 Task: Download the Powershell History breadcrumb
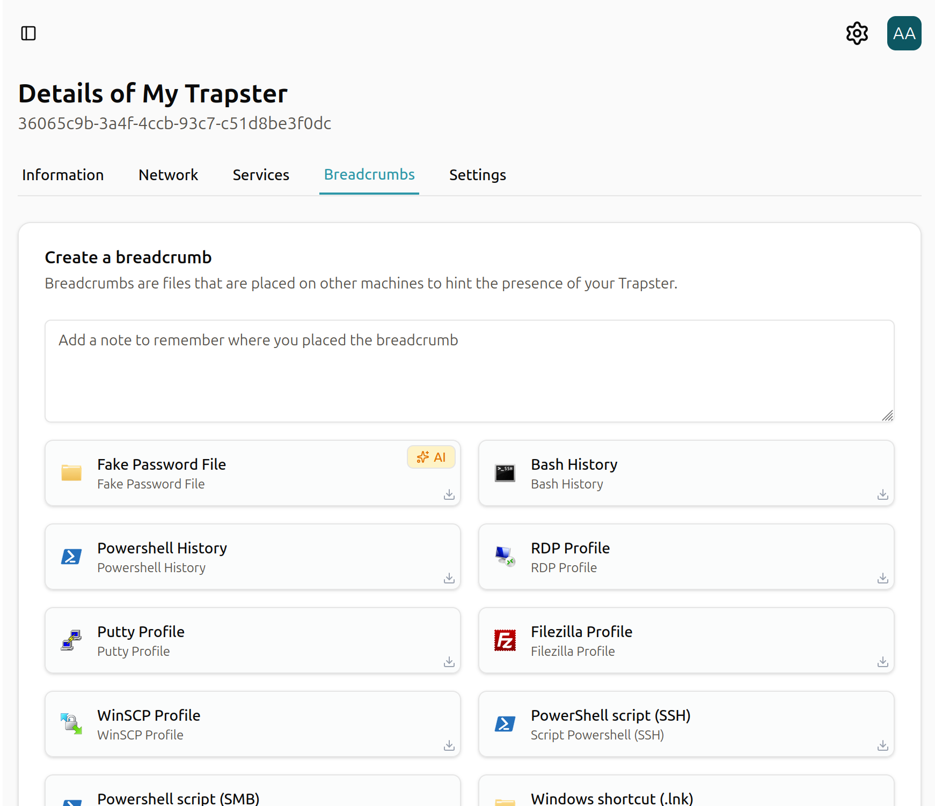coord(449,578)
